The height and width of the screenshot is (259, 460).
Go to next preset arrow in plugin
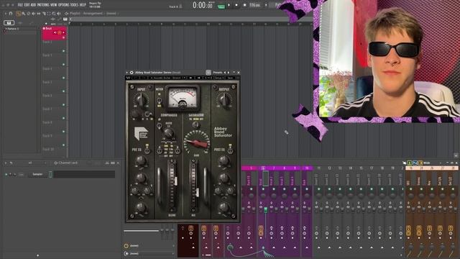(x=229, y=73)
